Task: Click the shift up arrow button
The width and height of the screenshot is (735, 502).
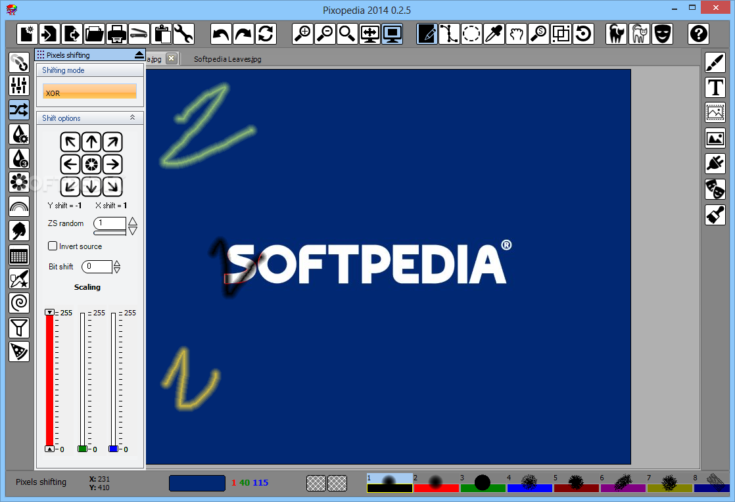Action: 91,141
